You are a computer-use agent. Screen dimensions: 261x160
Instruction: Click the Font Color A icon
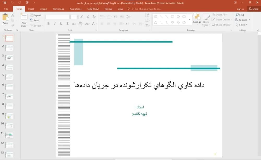click(x=93, y=24)
